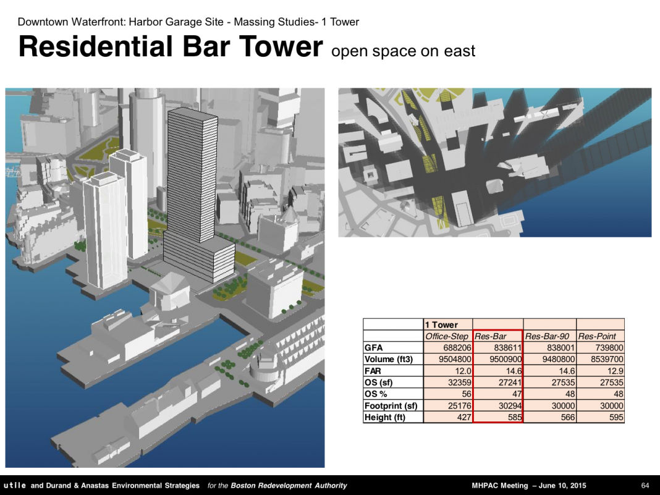Select GFA value 838001
Viewport: 660px width, 495px height.
click(561, 348)
